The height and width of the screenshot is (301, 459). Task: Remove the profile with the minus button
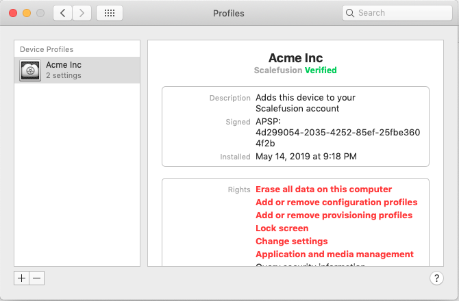[37, 278]
